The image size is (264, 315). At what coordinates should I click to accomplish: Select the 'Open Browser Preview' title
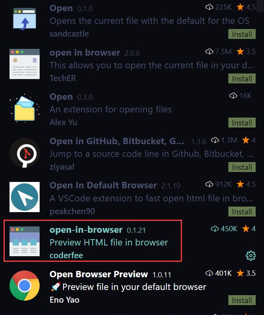[x=99, y=274]
